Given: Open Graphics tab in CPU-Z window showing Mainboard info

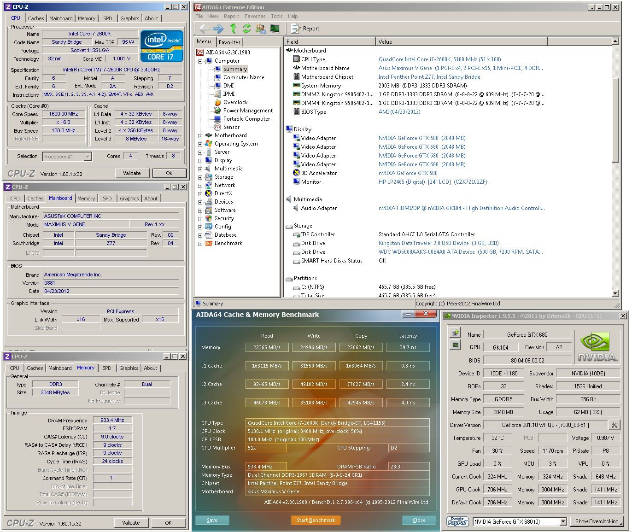Looking at the screenshot, I should click(x=129, y=199).
